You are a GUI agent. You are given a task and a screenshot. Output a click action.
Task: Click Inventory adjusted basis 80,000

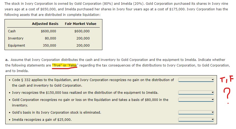tap(51, 38)
